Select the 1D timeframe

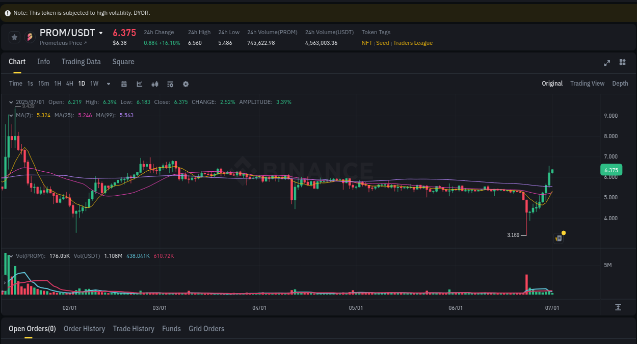click(x=82, y=84)
